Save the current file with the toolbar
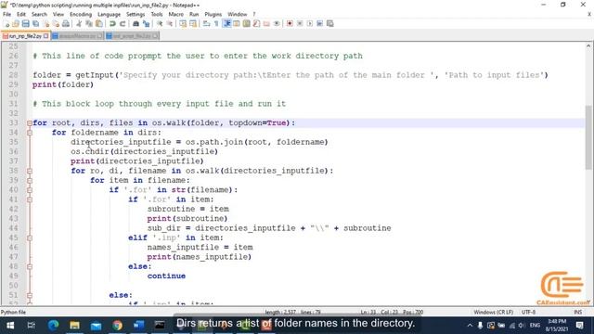 tap(25, 23)
